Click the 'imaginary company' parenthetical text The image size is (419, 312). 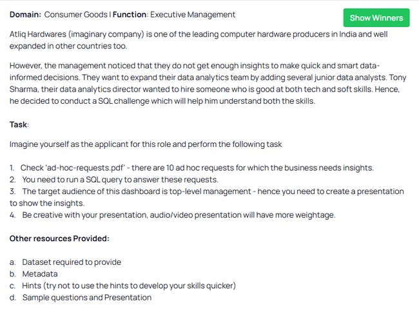click(x=106, y=34)
